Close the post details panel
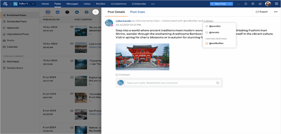 pos(95,12)
